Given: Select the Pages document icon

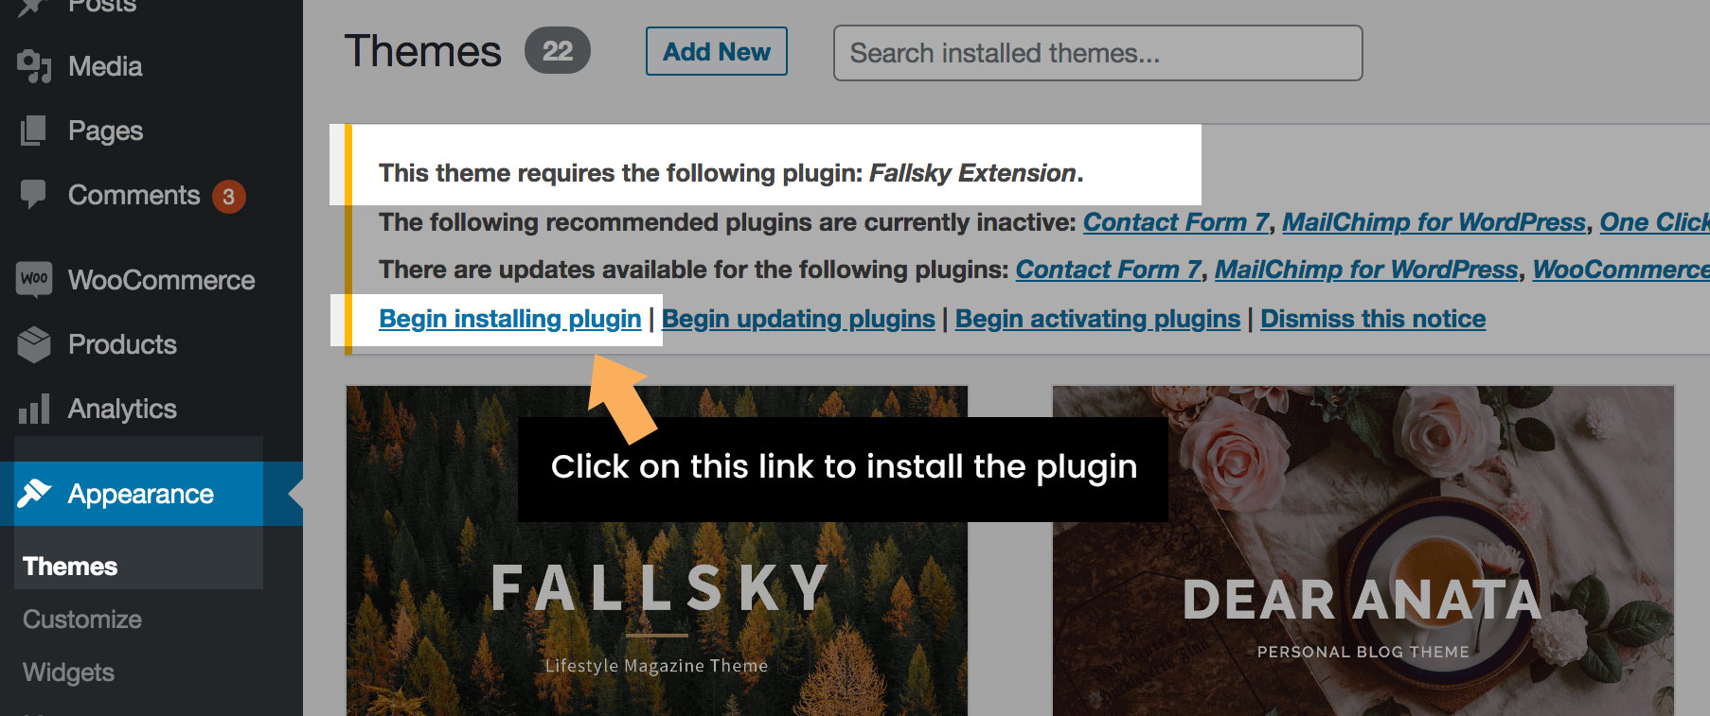Looking at the screenshot, I should pyautogui.click(x=35, y=131).
